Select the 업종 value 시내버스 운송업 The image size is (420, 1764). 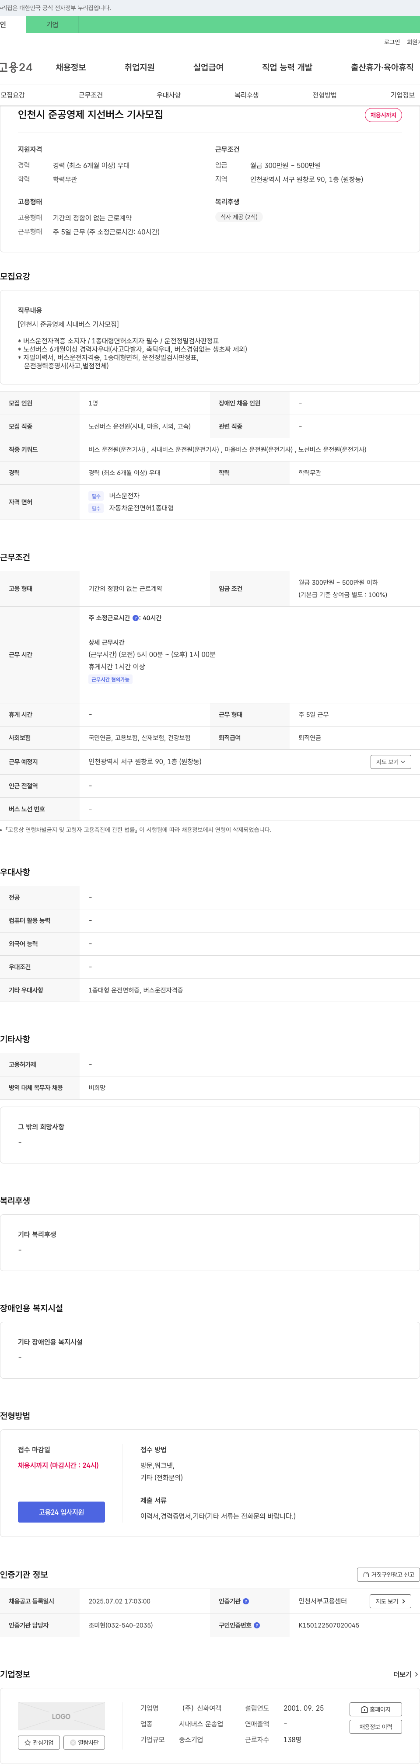tap(201, 1724)
